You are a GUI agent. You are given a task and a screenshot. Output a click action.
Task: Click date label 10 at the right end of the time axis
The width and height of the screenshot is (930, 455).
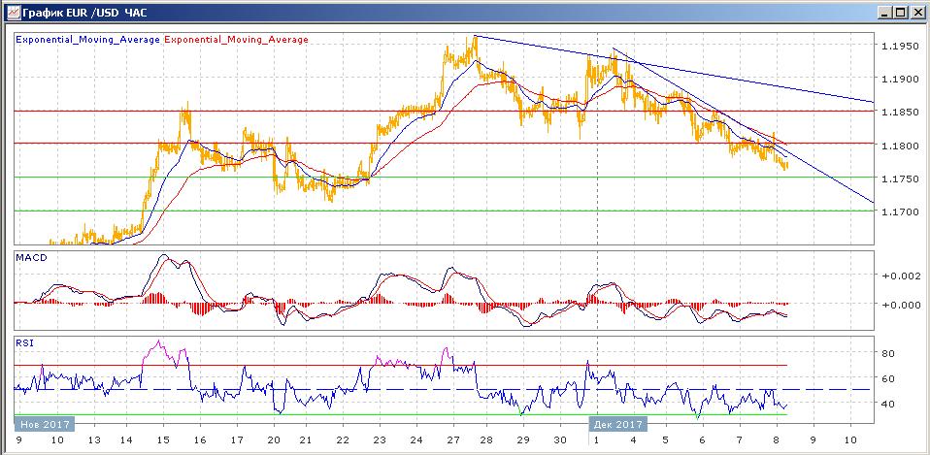[x=850, y=441]
